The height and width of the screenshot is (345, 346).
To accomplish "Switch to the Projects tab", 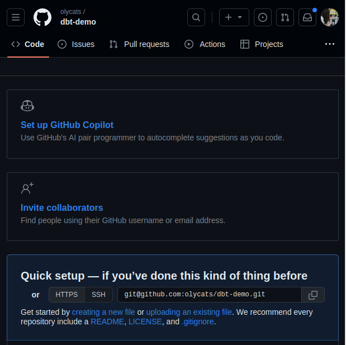I will (x=262, y=44).
